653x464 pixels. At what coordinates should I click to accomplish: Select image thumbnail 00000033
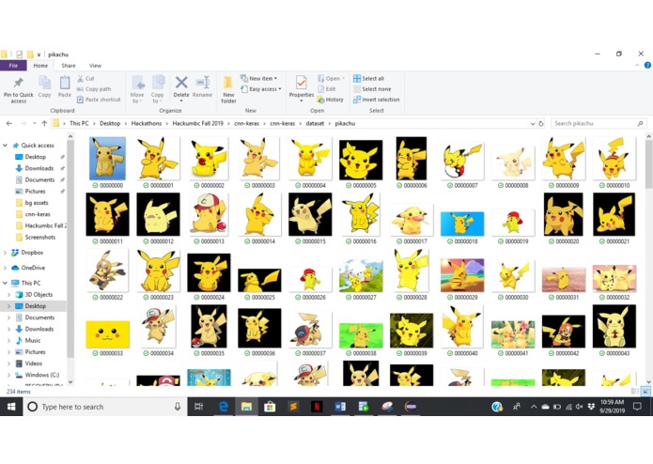click(107, 338)
